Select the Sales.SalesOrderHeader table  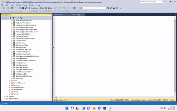point(23,54)
